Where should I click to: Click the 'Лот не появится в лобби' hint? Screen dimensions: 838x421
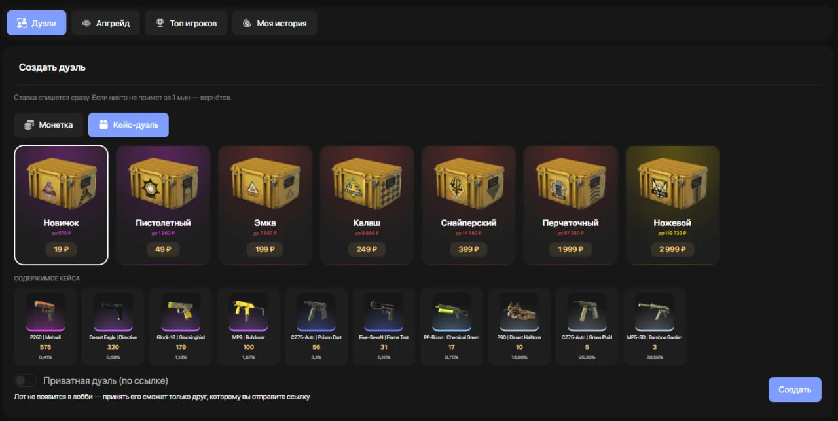162,396
